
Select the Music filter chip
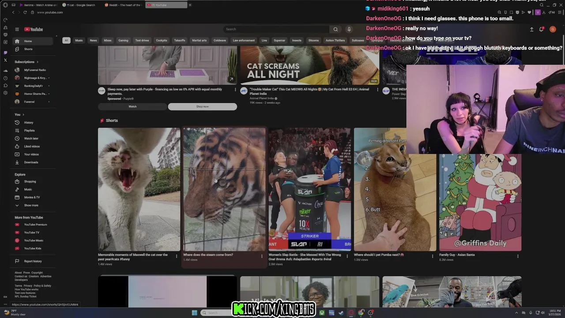[79, 40]
